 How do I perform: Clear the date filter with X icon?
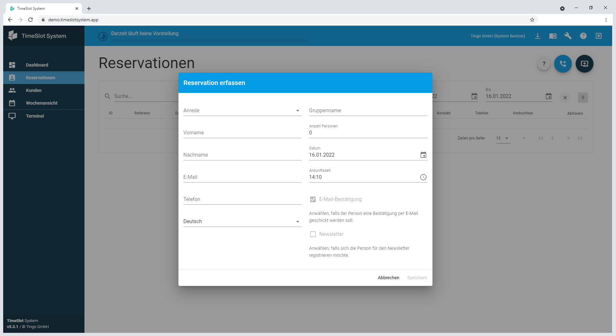[x=565, y=98]
